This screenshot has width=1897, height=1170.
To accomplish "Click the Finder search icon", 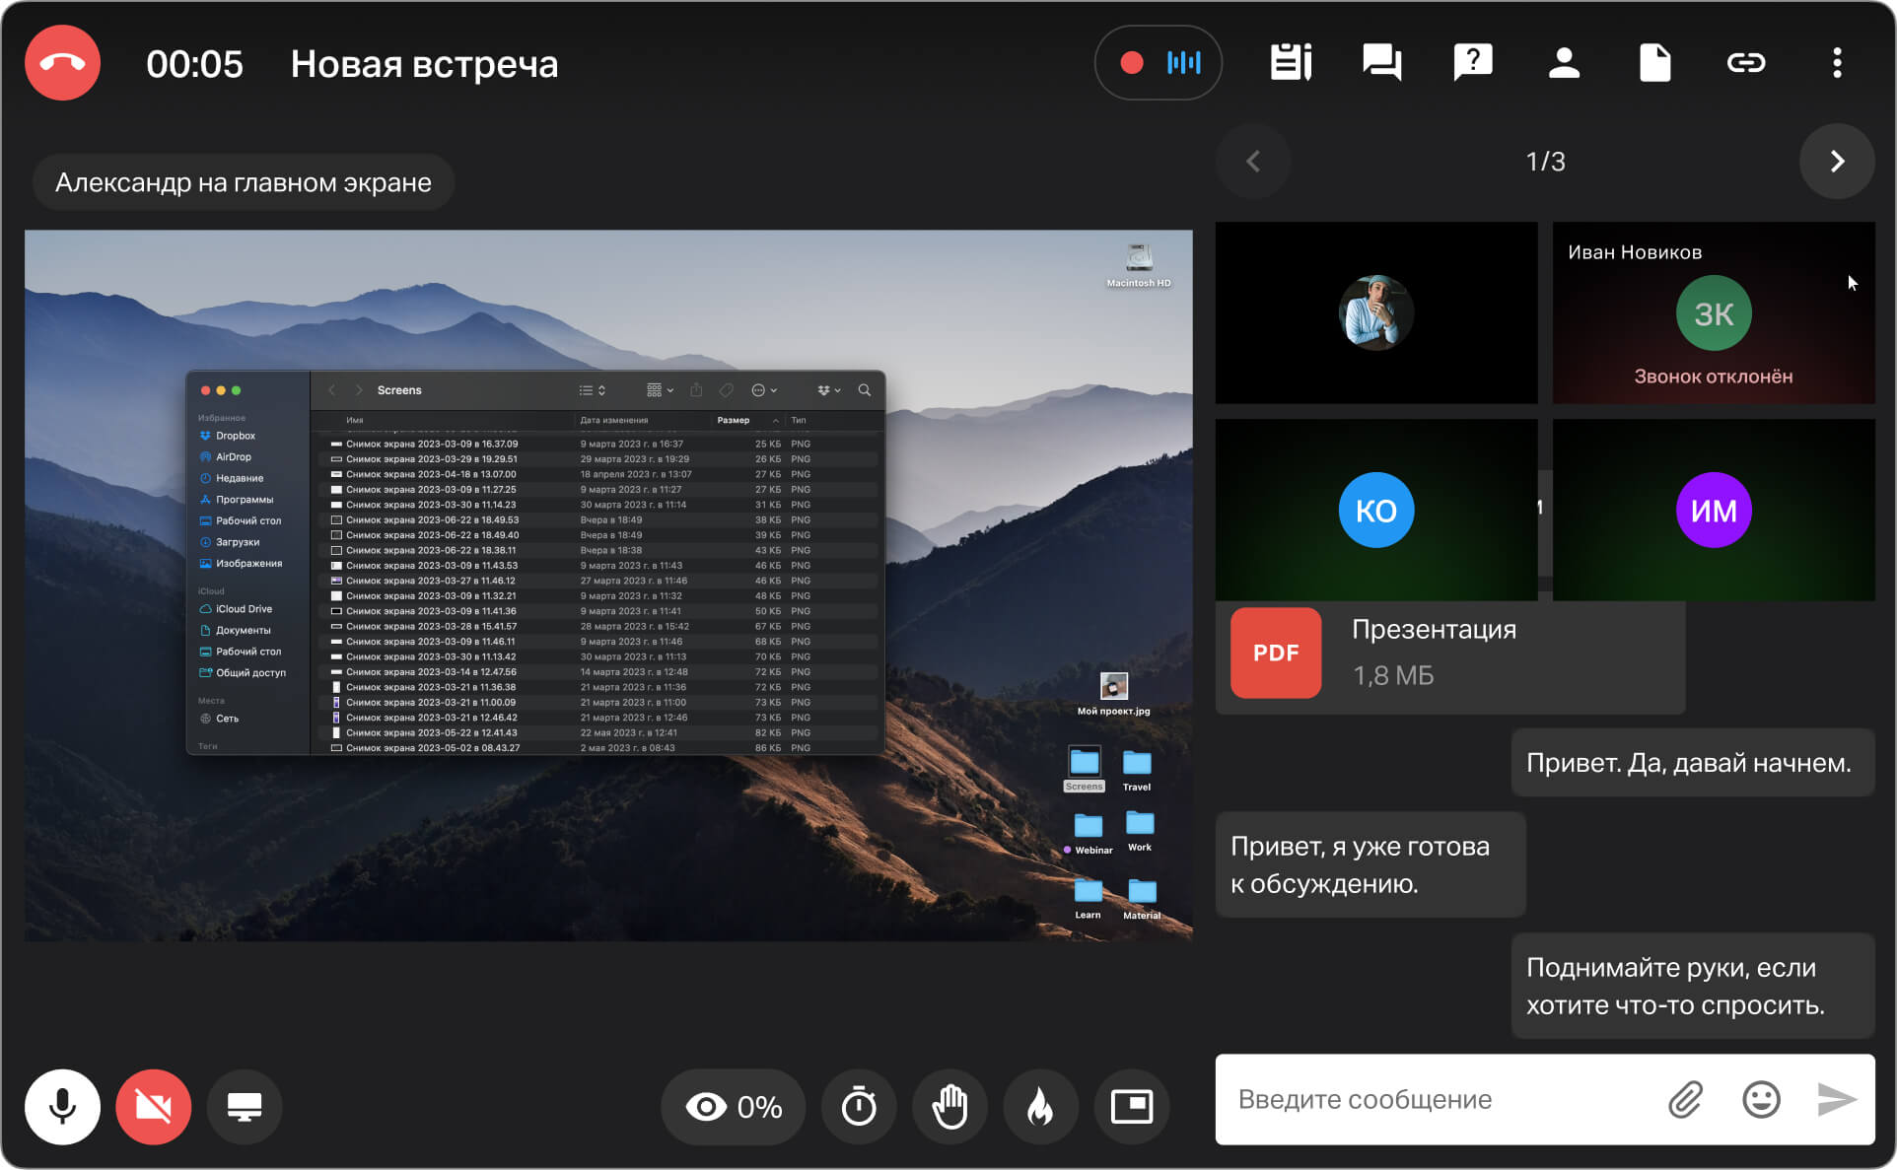I will 865,390.
